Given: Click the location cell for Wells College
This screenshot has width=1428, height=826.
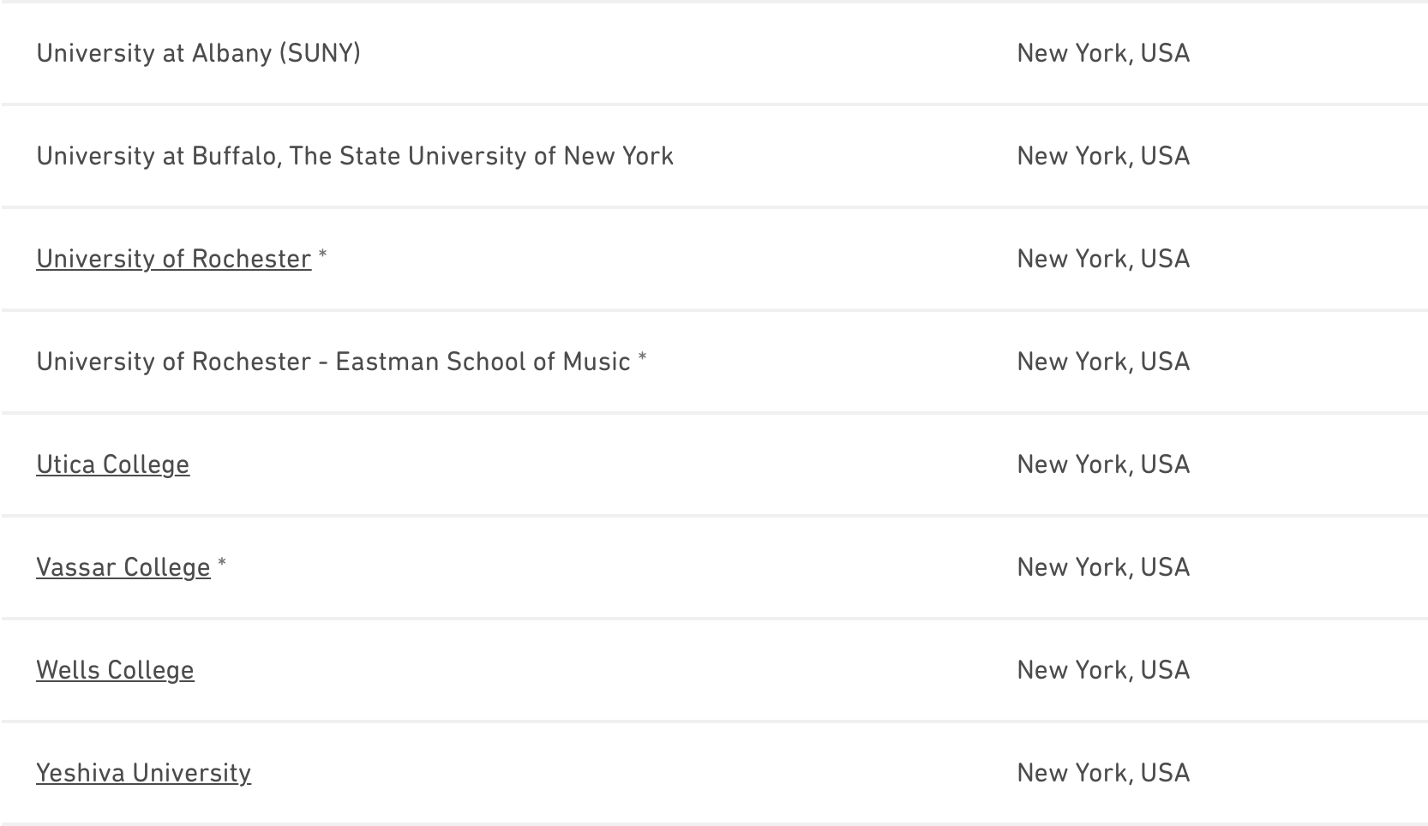Looking at the screenshot, I should point(1103,670).
